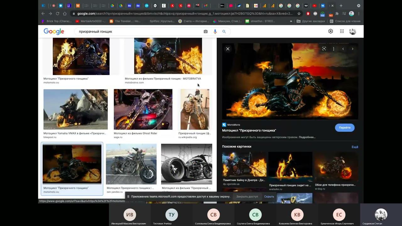Select participant Скутина Елена Владимировна avatar
Screen dimensions: 402x226
point(255,215)
